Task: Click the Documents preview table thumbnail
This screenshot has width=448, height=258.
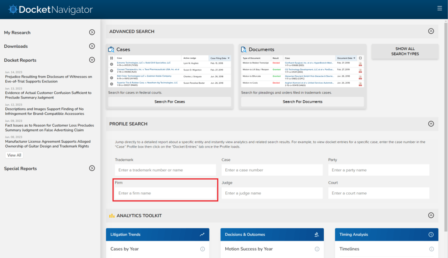Action: pos(302,71)
